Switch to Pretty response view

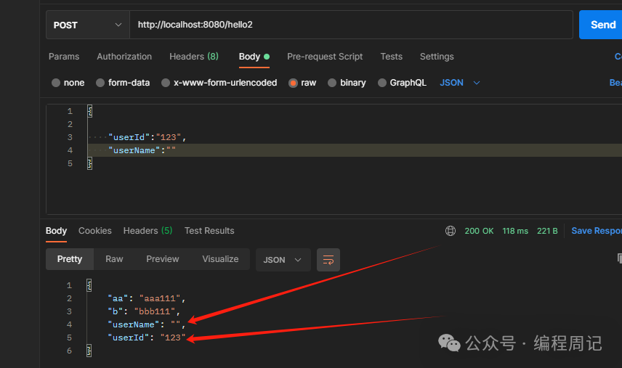point(70,259)
